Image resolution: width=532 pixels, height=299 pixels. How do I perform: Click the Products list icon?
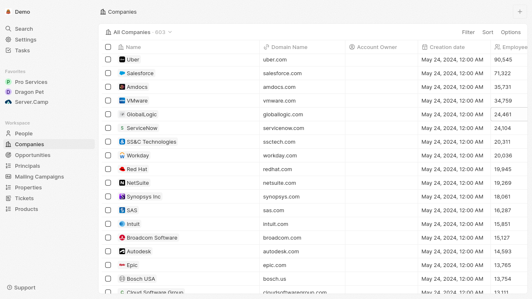(x=8, y=209)
